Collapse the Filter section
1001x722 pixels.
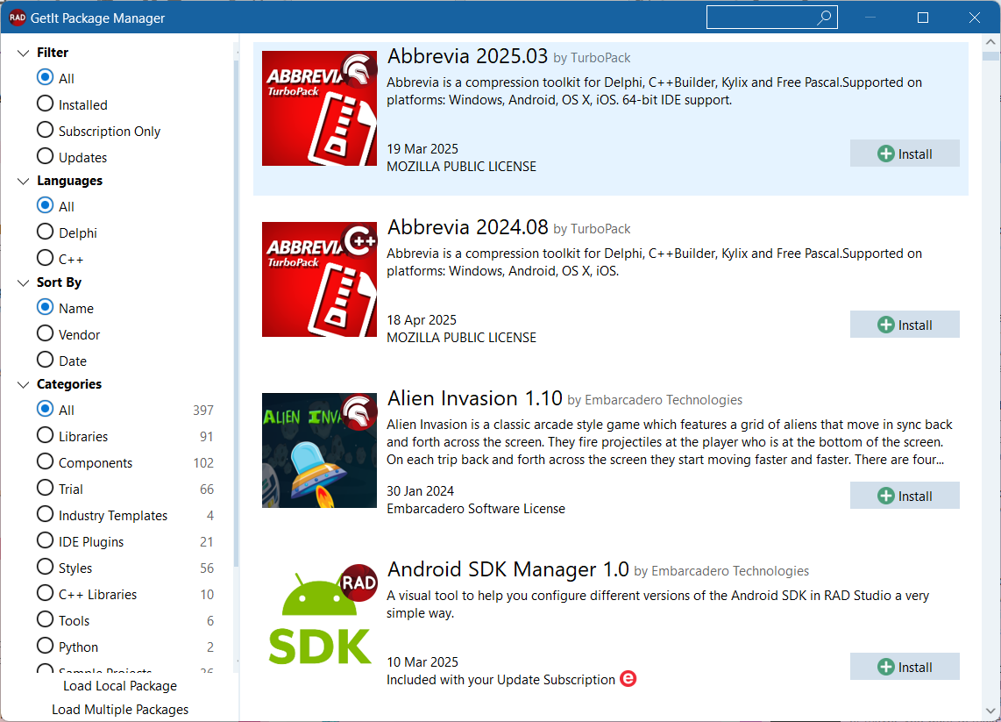click(x=23, y=53)
